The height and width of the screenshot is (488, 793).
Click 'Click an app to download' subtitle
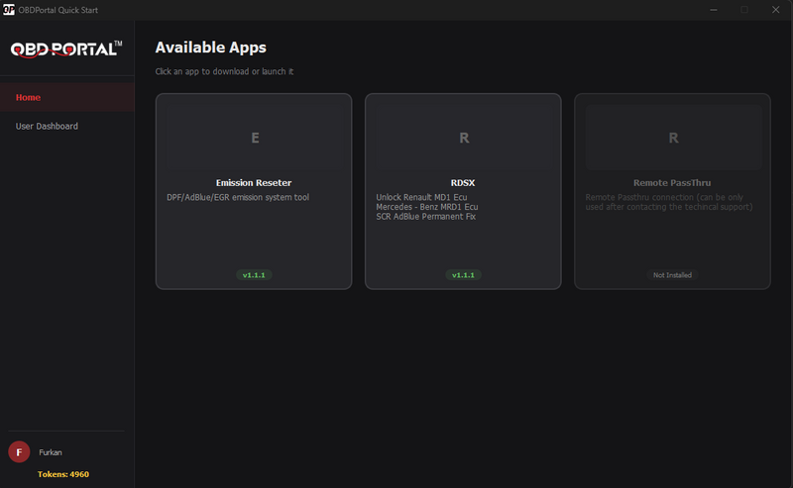pyautogui.click(x=224, y=71)
